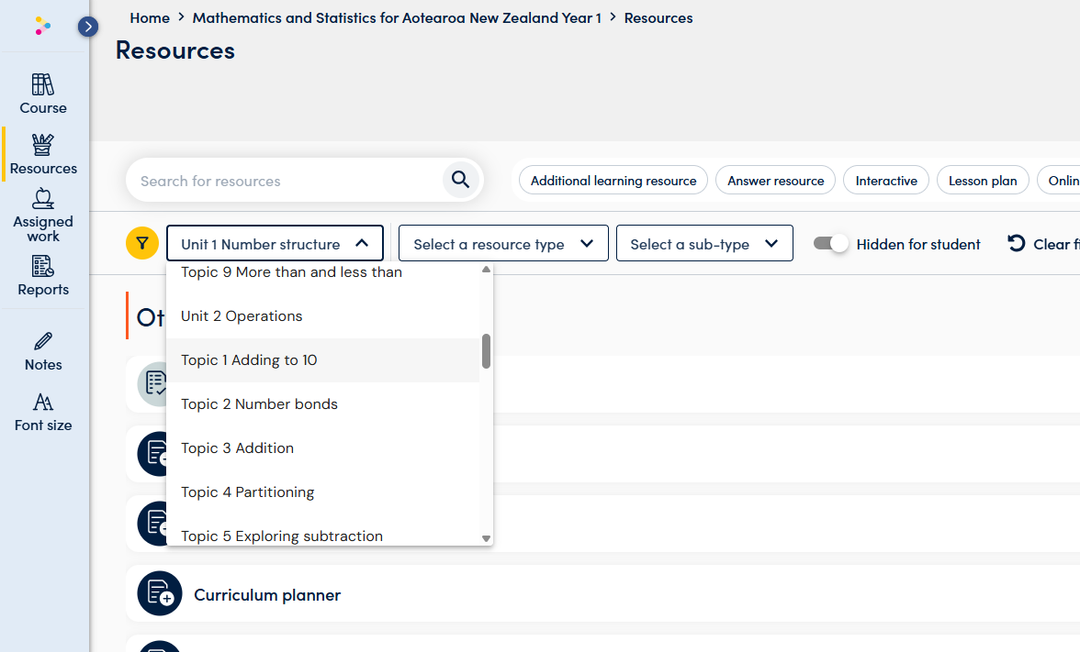Open the Select a sub-type dropdown

pyautogui.click(x=703, y=244)
